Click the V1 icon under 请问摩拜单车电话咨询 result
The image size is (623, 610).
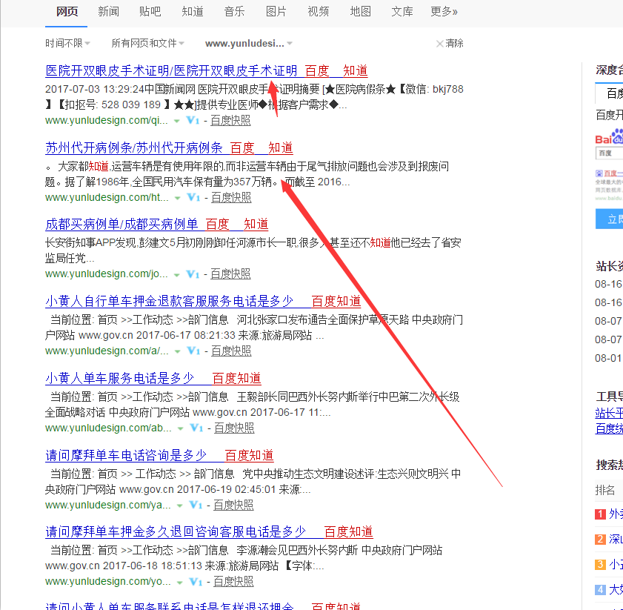click(196, 505)
